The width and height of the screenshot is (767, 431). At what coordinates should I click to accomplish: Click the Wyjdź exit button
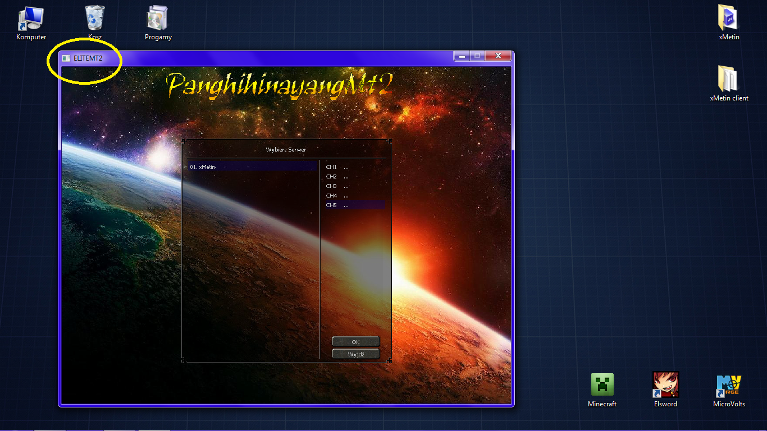point(356,354)
